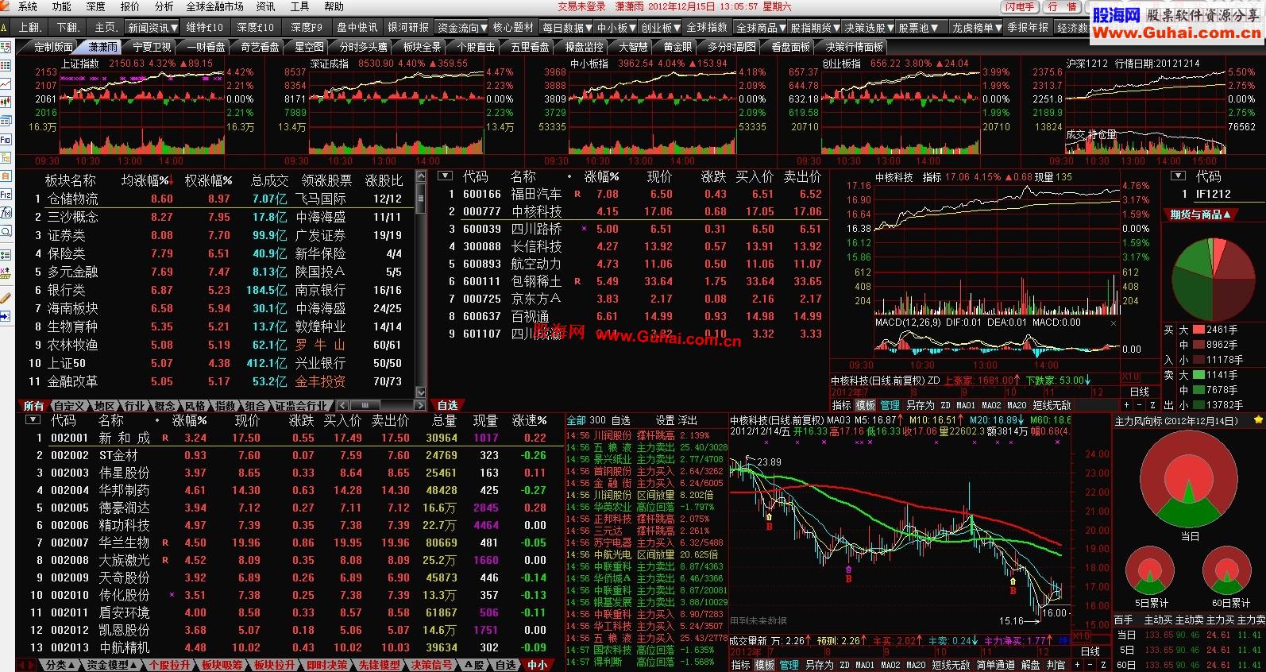Click 设置 in the news alert panel
Image resolution: width=1266 pixels, height=672 pixels.
666,420
